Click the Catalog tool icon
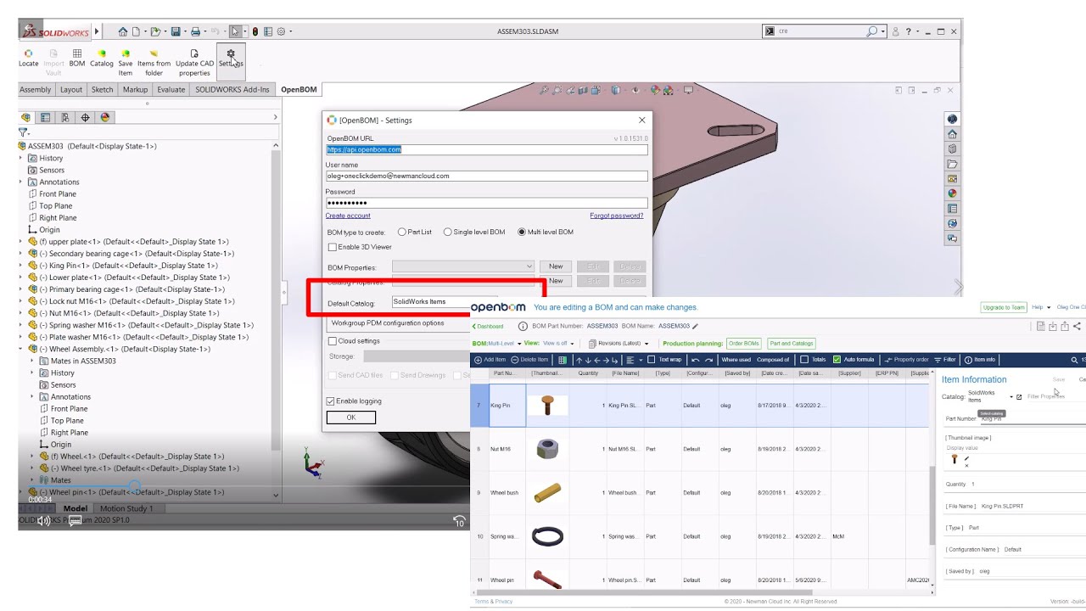Screen dimensions: 1086x611 [102, 59]
